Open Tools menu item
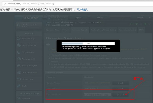Viewport: 153px width, 103px height. (x=29, y=86)
